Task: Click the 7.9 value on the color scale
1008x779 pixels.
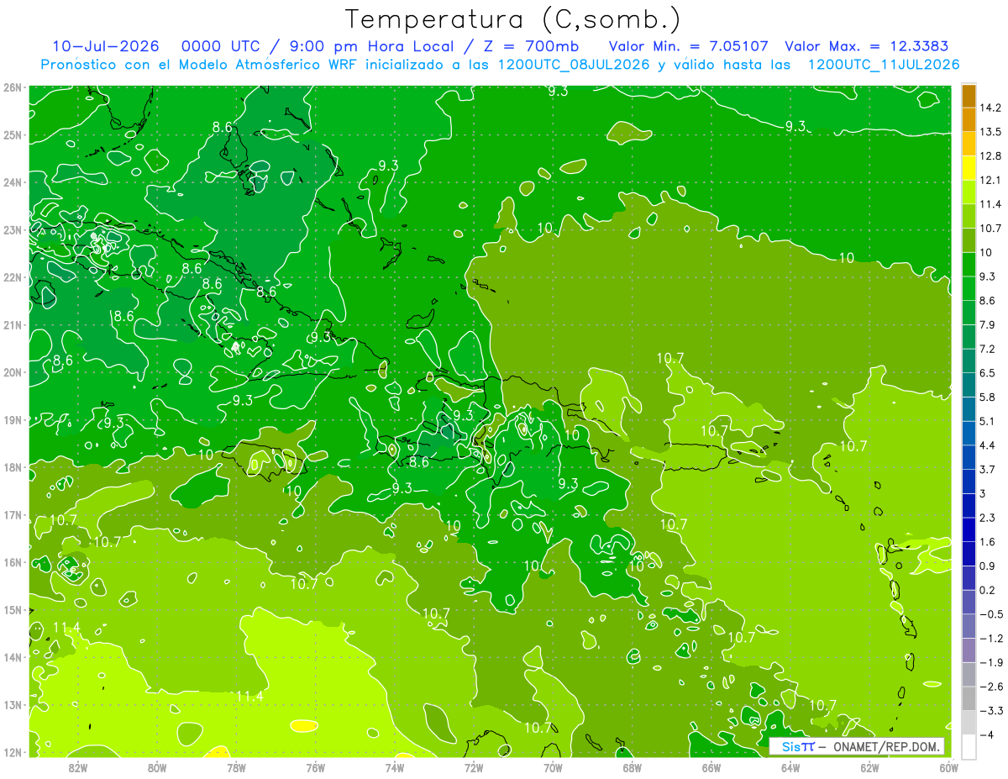Action: tap(987, 324)
